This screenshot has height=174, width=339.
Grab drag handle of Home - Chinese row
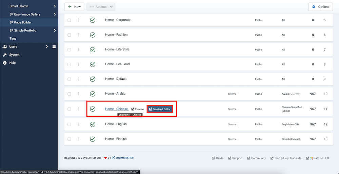[79, 109]
